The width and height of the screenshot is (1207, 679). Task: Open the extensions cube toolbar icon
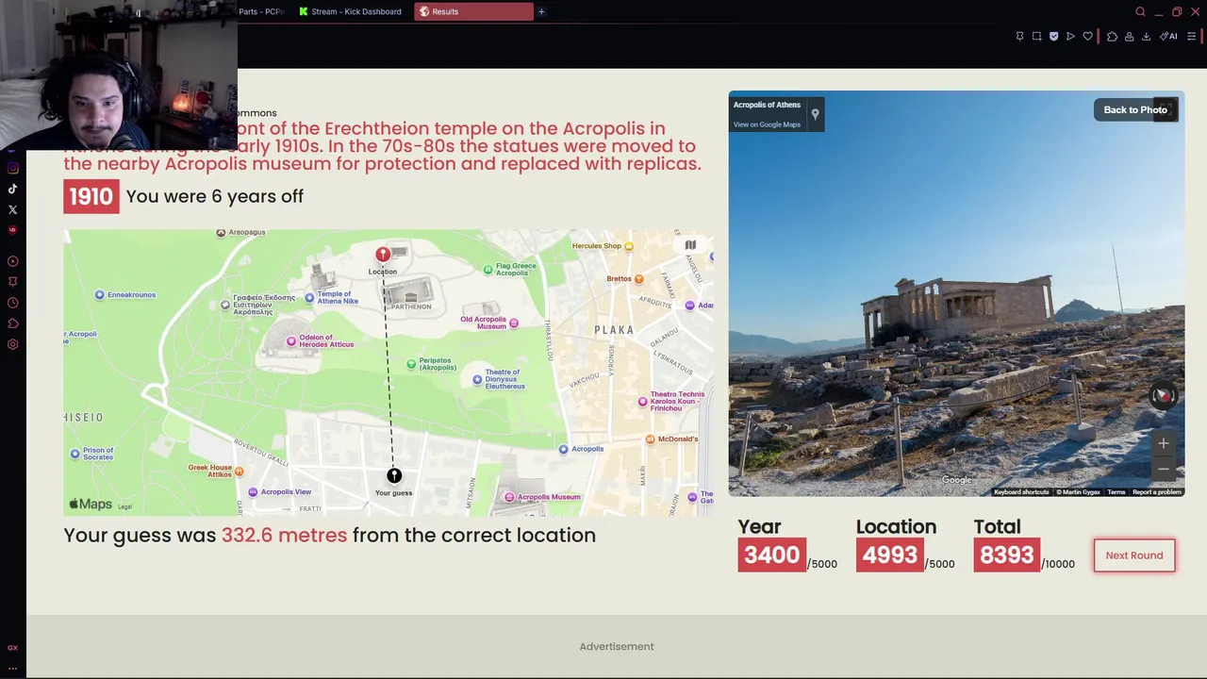pos(1112,37)
